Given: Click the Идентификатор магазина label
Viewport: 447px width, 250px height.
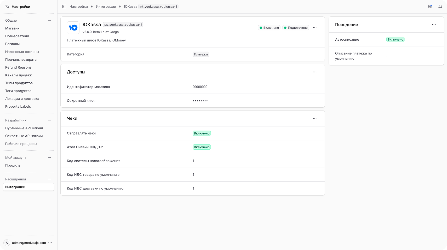Looking at the screenshot, I should coord(88,87).
